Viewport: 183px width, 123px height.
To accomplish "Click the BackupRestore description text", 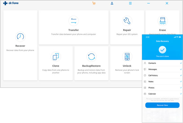I will (x=91, y=71).
